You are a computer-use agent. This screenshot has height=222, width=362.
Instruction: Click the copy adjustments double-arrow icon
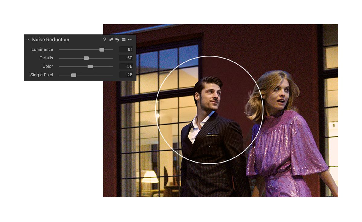click(111, 40)
